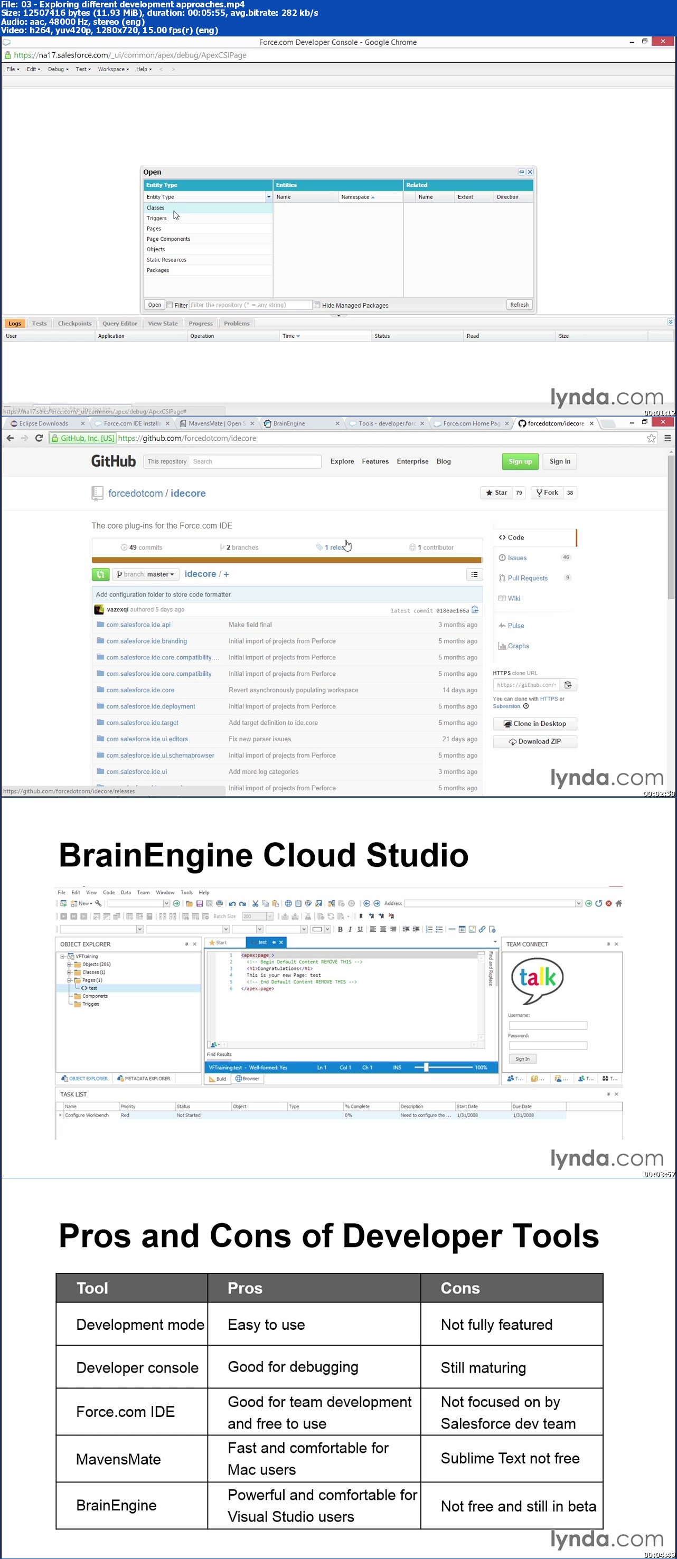Image resolution: width=677 pixels, height=1559 pixels.
Task: Click the Print icon in BrainEngine toolbar
Action: click(219, 904)
